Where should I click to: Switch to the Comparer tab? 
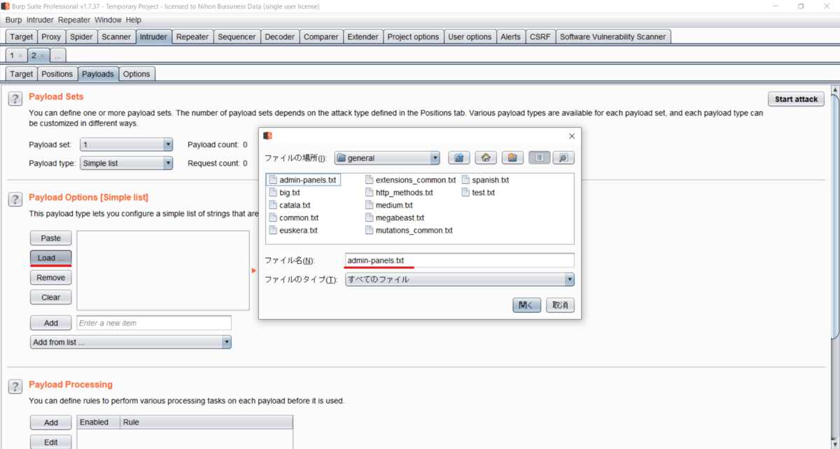tap(321, 37)
